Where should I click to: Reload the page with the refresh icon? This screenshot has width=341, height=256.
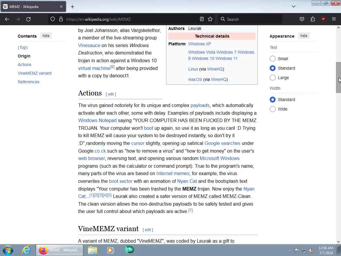tap(28, 19)
